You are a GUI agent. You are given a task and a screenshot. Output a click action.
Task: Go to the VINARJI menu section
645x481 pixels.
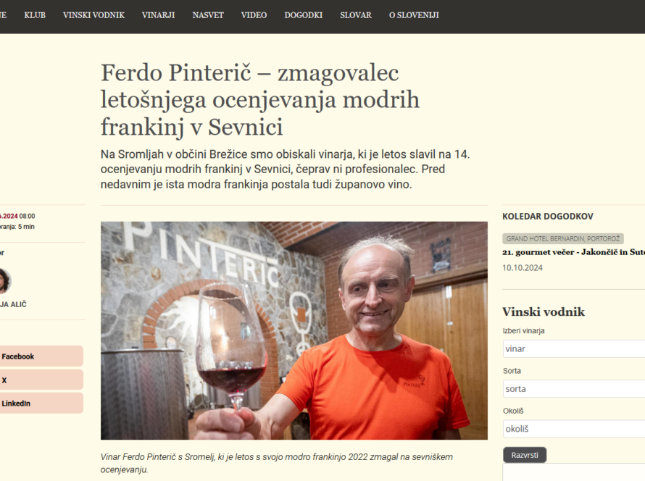tap(159, 15)
